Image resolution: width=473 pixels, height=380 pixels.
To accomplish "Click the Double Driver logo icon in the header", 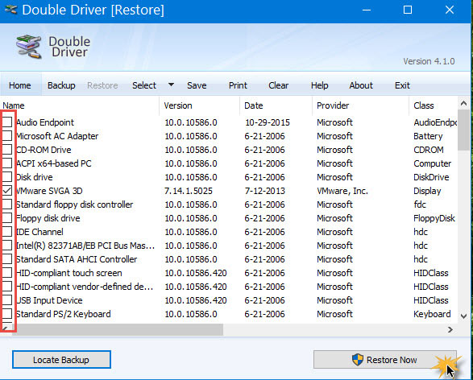I will point(29,47).
